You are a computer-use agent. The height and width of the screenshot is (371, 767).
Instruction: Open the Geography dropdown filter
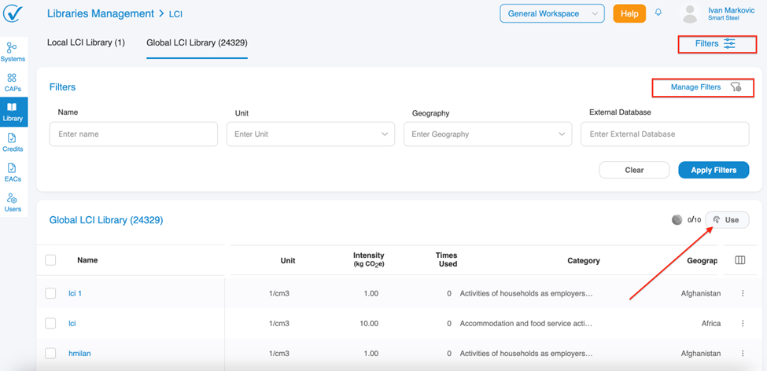pyautogui.click(x=487, y=134)
